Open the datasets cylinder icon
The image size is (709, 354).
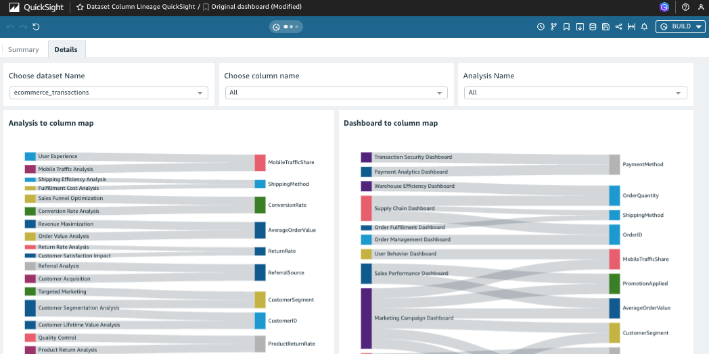(593, 26)
